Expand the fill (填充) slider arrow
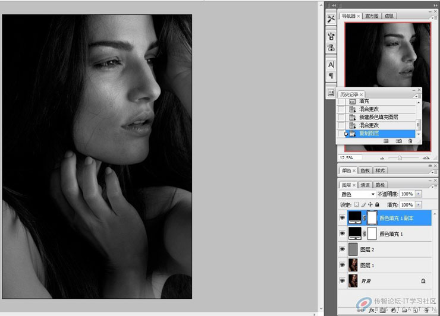Screen dimensions: 440x316 click(419, 204)
